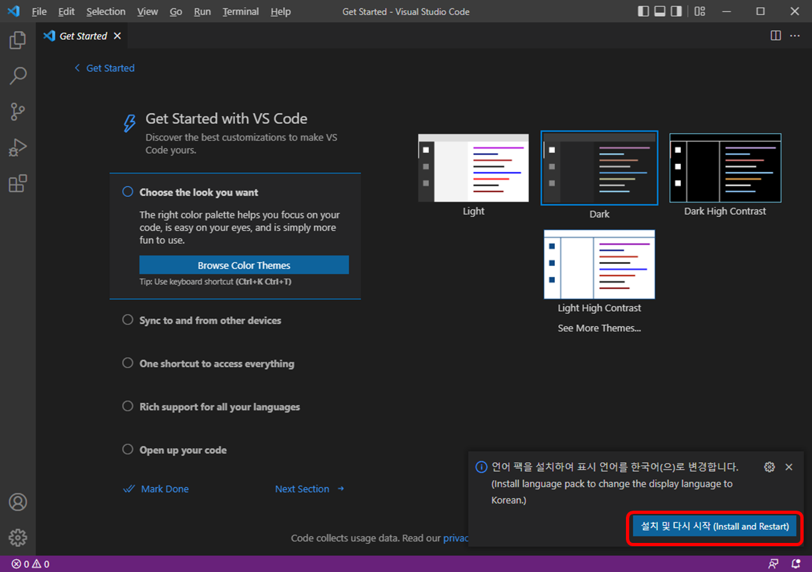Toggle the 'Open up your code' circle
The height and width of the screenshot is (572, 812).
pyautogui.click(x=127, y=449)
